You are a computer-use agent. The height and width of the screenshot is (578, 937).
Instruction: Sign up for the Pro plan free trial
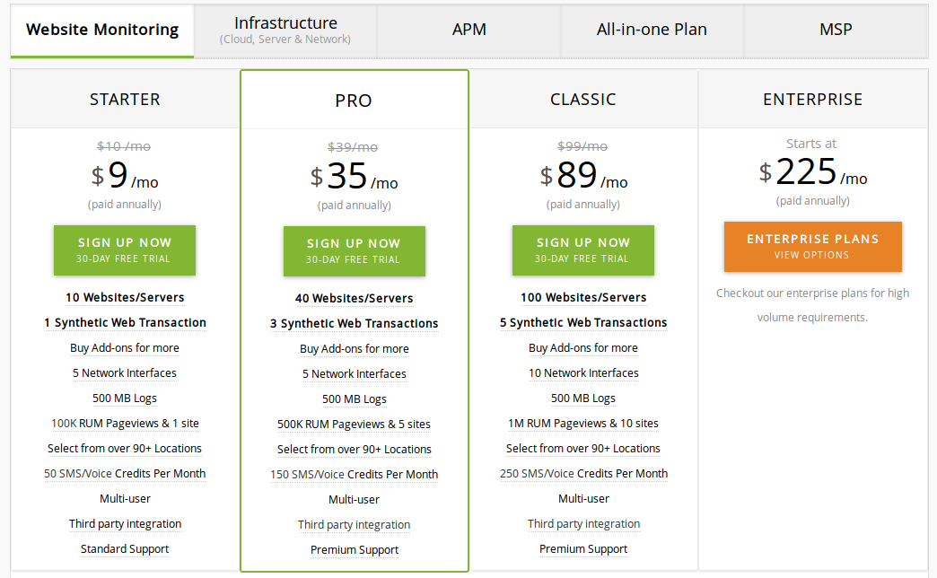[x=354, y=250]
